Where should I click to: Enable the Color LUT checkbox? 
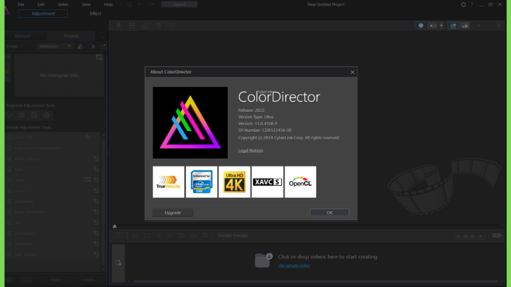click(9, 138)
